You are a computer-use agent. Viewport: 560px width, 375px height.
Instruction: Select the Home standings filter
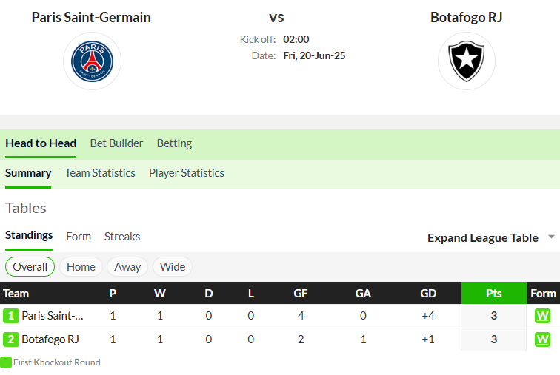tap(81, 266)
